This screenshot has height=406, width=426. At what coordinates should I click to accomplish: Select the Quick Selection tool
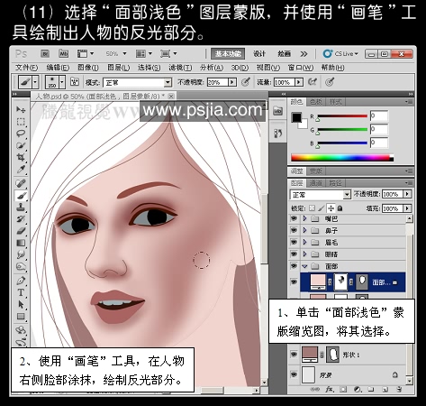21,145
